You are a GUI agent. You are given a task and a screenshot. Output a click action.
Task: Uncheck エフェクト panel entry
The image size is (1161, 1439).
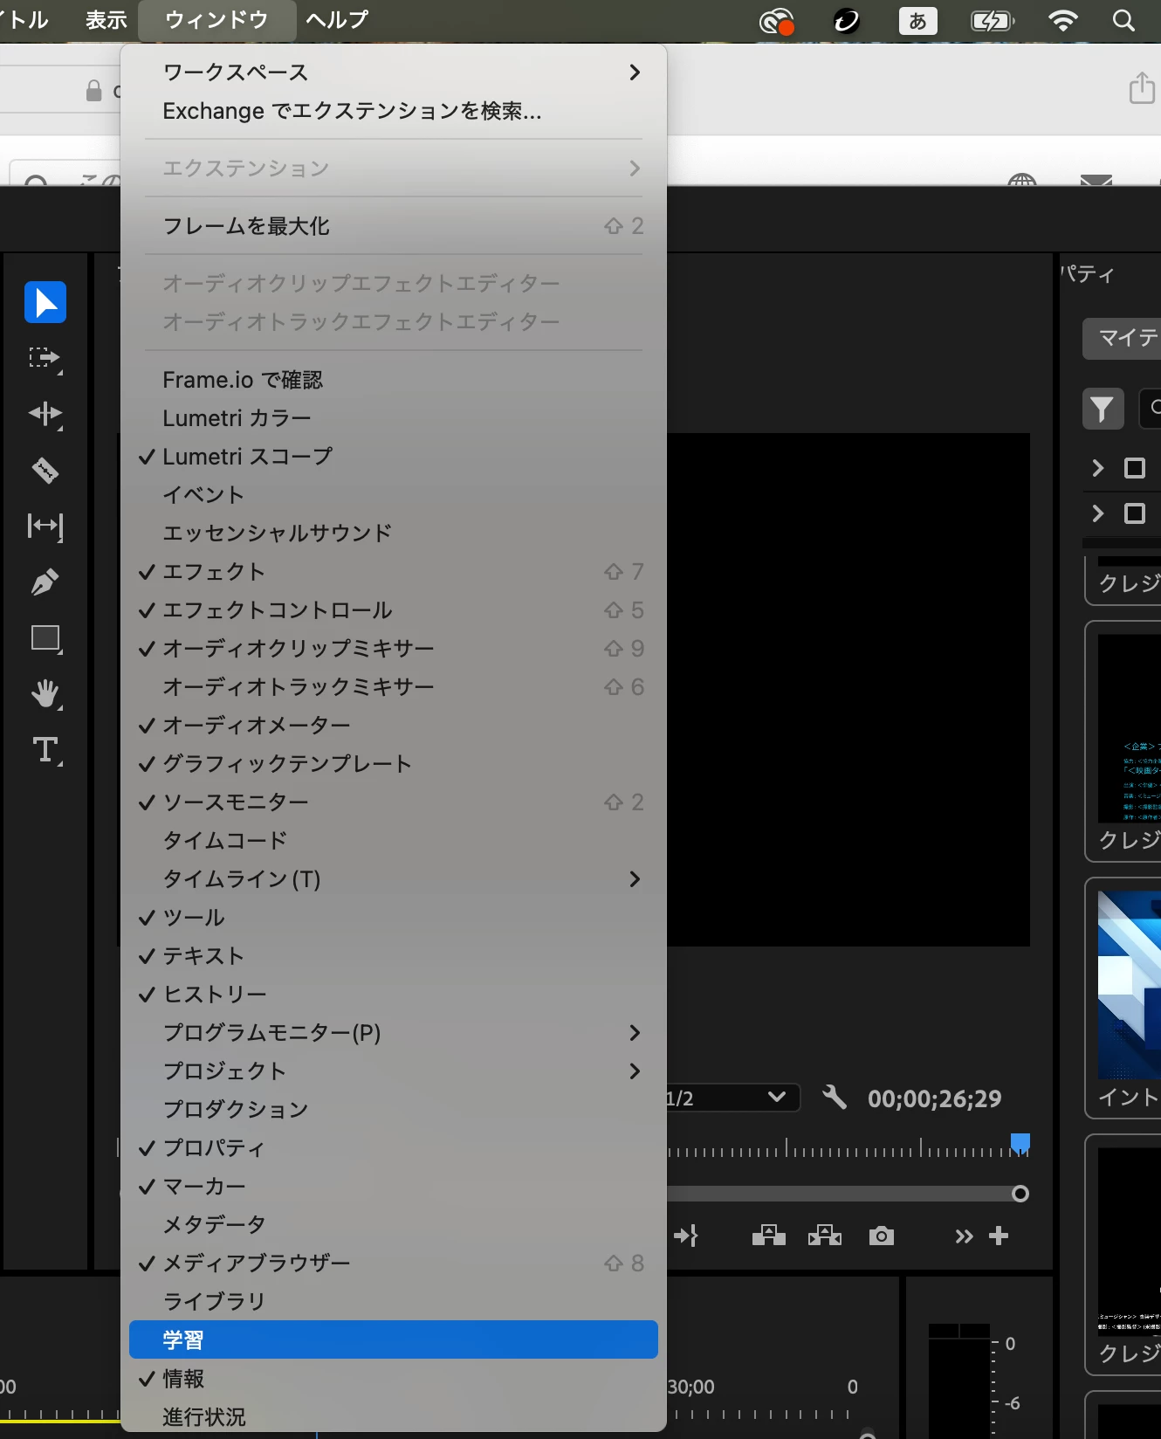(393, 572)
